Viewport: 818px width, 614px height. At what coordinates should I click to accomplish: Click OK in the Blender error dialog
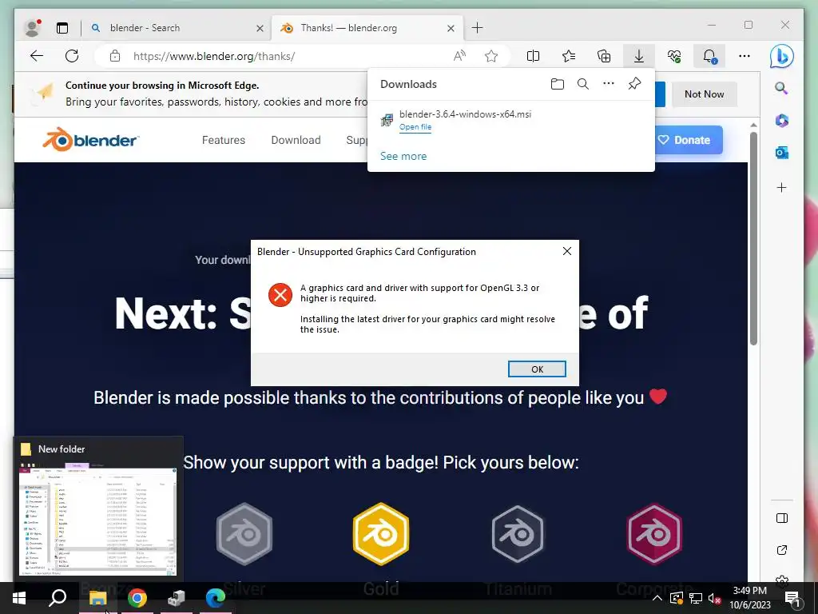pos(537,369)
